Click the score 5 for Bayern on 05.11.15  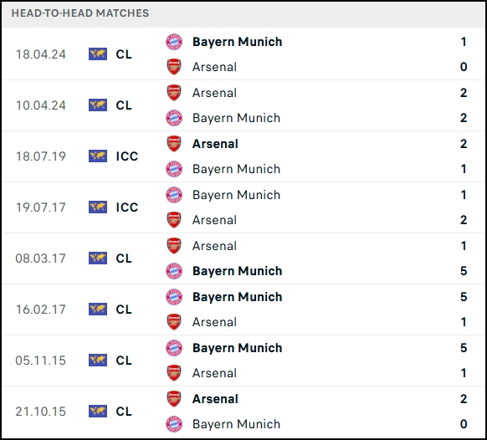tap(464, 348)
